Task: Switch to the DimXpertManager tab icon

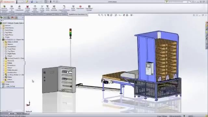Action: click(x=12, y=18)
